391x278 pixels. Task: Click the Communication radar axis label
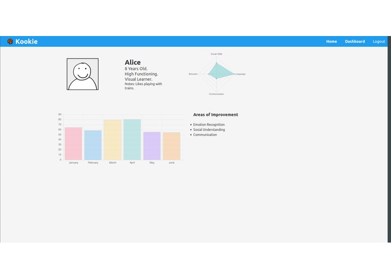tap(217, 94)
